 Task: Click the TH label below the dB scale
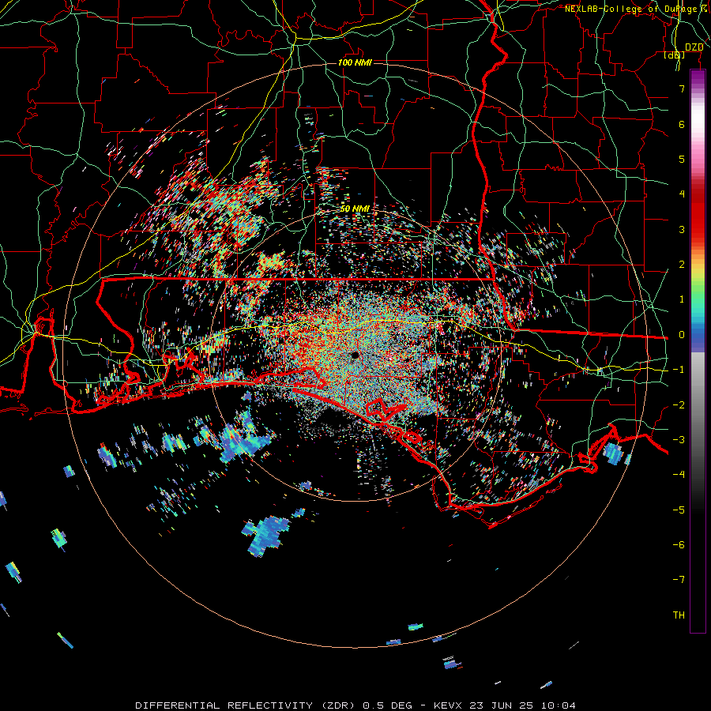(x=679, y=615)
